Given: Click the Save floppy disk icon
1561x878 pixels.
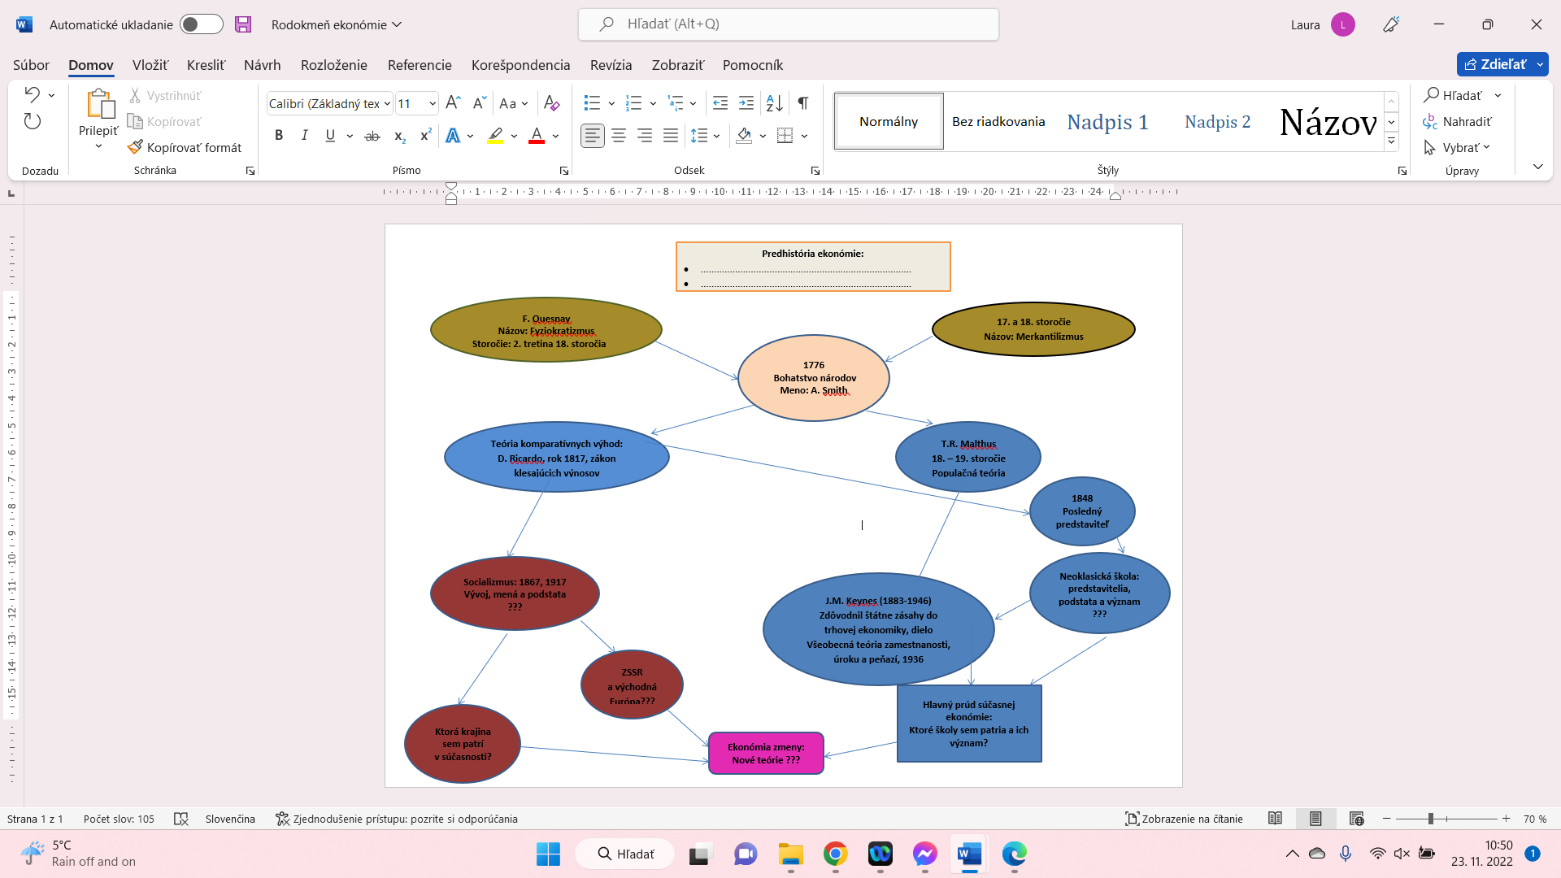Looking at the screenshot, I should 243,24.
